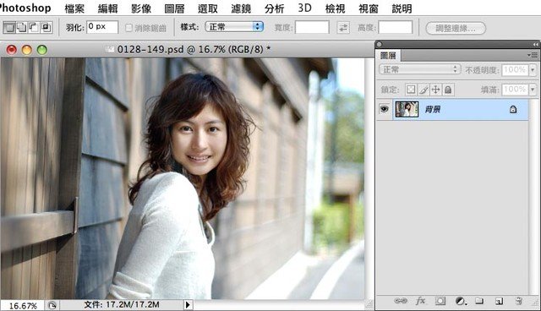This screenshot has width=541, height=311.
Task: Open the fill 填滿 slider arrow
Action: click(x=533, y=90)
